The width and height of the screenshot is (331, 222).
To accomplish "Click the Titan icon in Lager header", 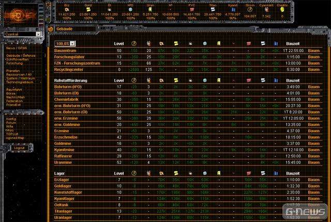I will [x=263, y=173].
